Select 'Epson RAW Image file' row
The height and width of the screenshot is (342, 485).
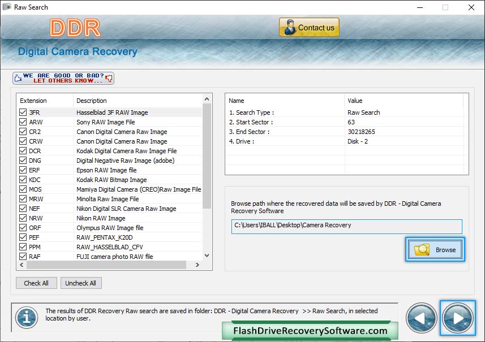tap(109, 170)
